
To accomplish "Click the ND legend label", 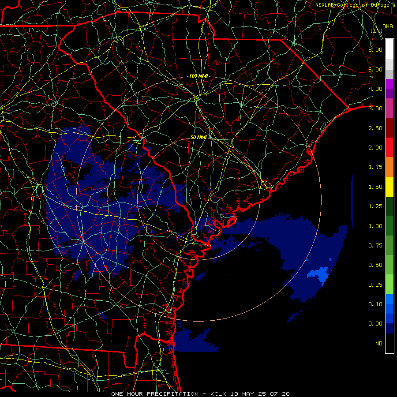I will point(379,344).
